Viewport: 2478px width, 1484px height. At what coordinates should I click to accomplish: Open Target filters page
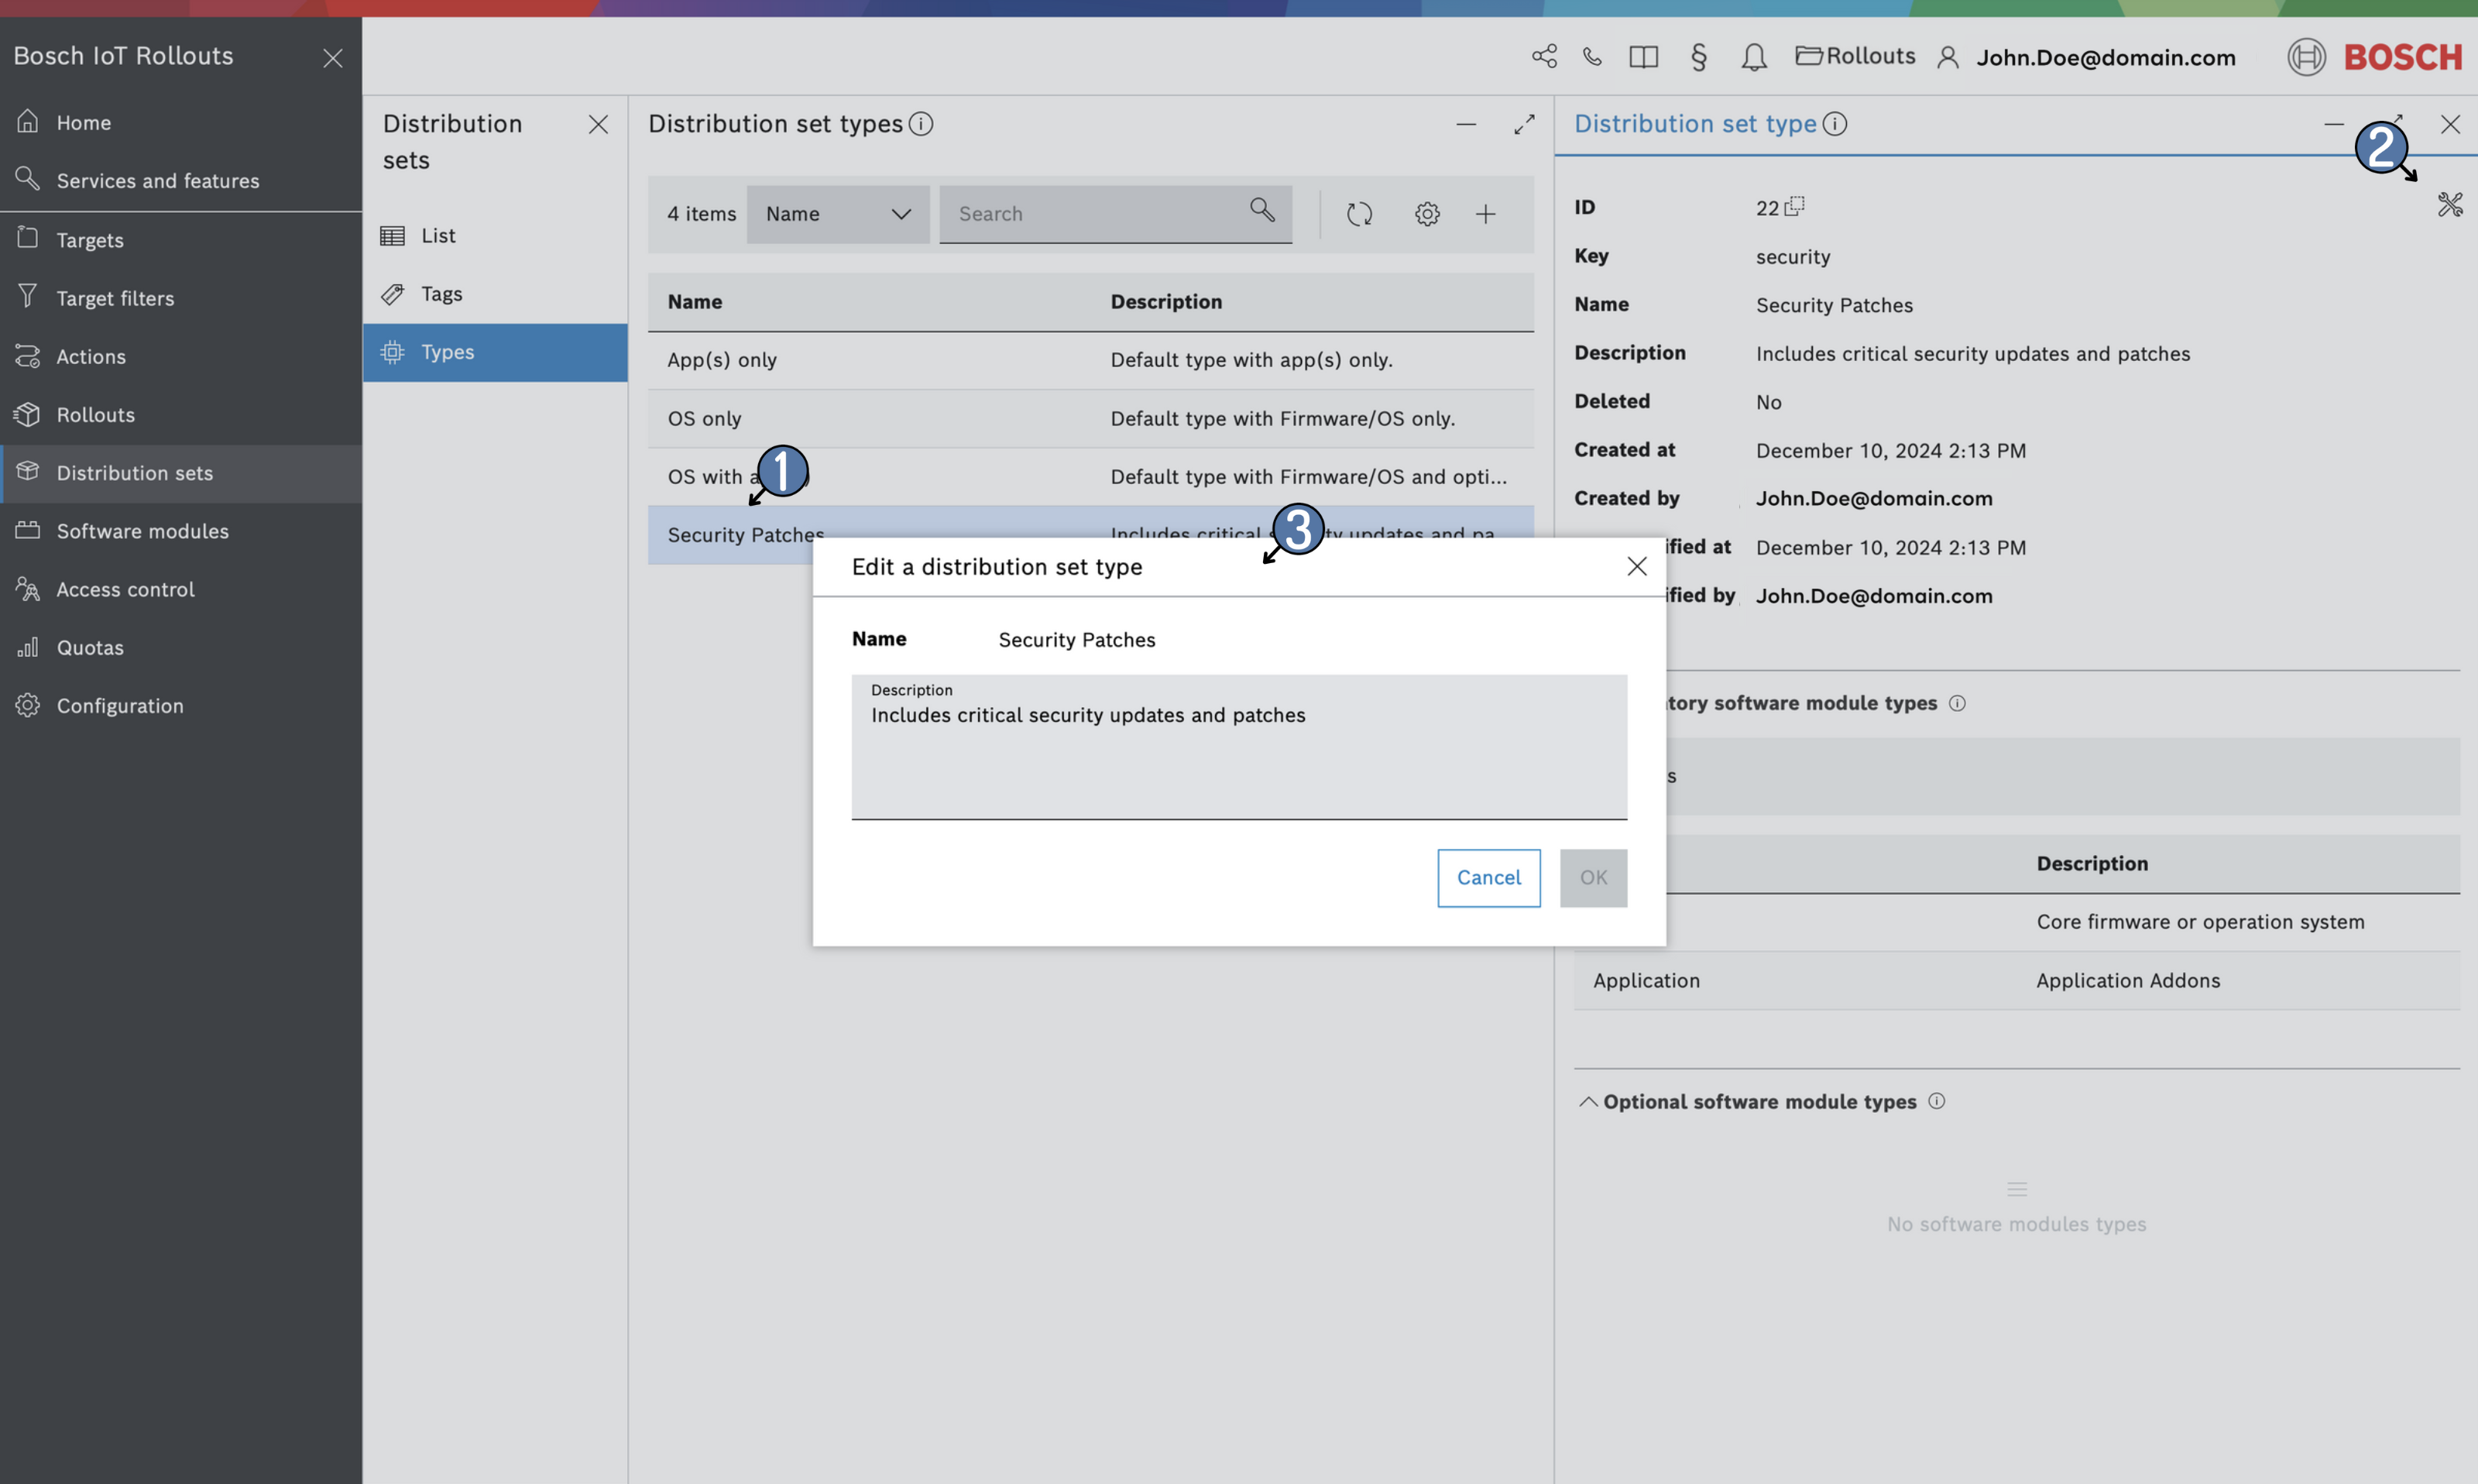click(x=181, y=298)
